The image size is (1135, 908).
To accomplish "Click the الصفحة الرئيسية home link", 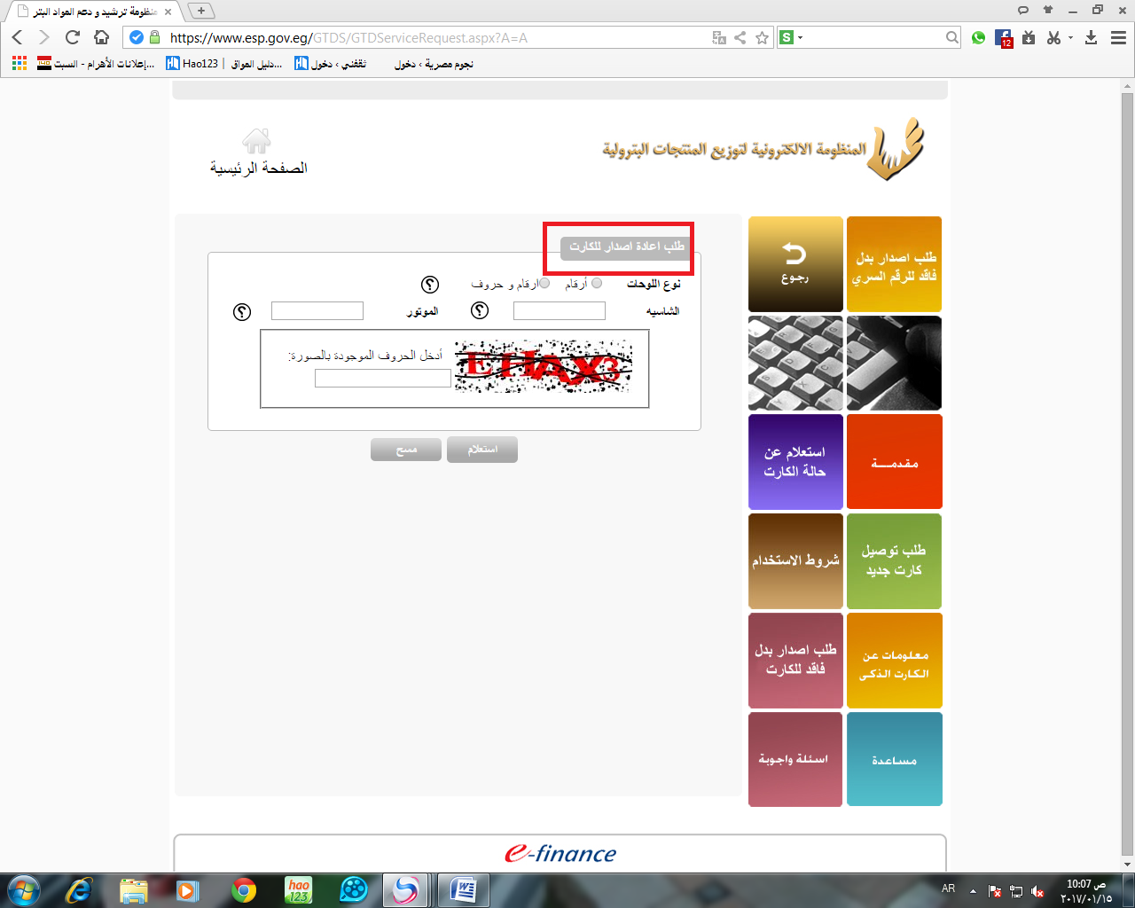I will (258, 168).
